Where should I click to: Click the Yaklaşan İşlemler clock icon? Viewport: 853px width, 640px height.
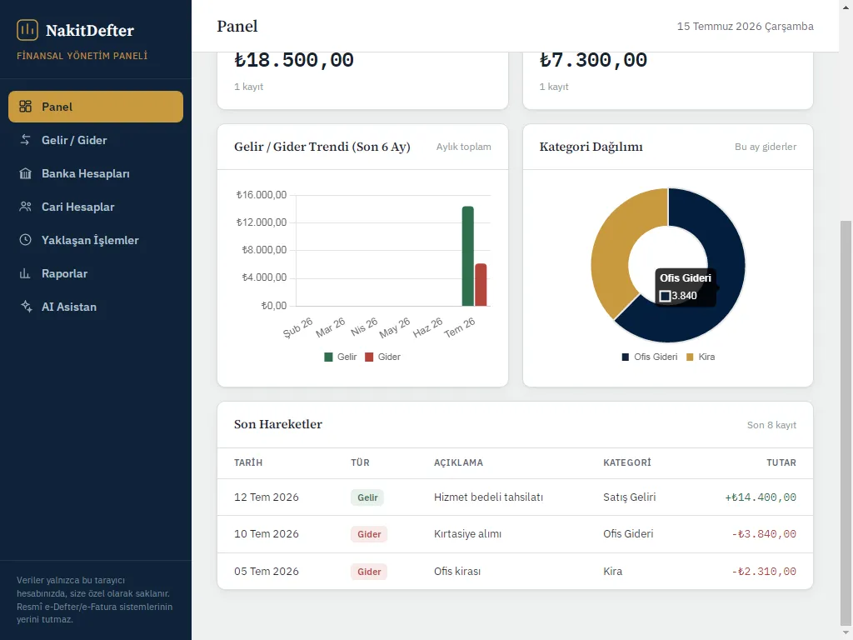click(x=25, y=239)
